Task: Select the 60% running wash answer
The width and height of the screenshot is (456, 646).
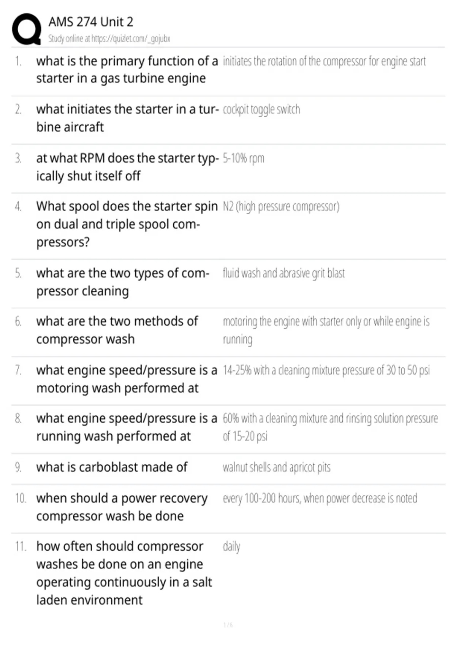Action: coord(330,427)
